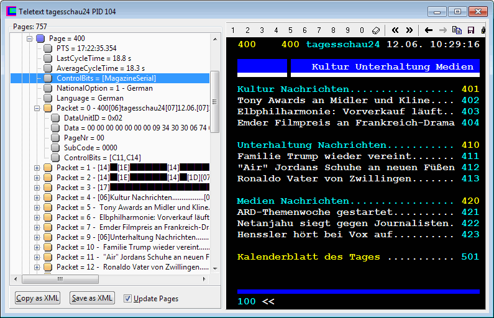Save the page using the floppy disk icon
The image size is (494, 318).
coord(472,30)
